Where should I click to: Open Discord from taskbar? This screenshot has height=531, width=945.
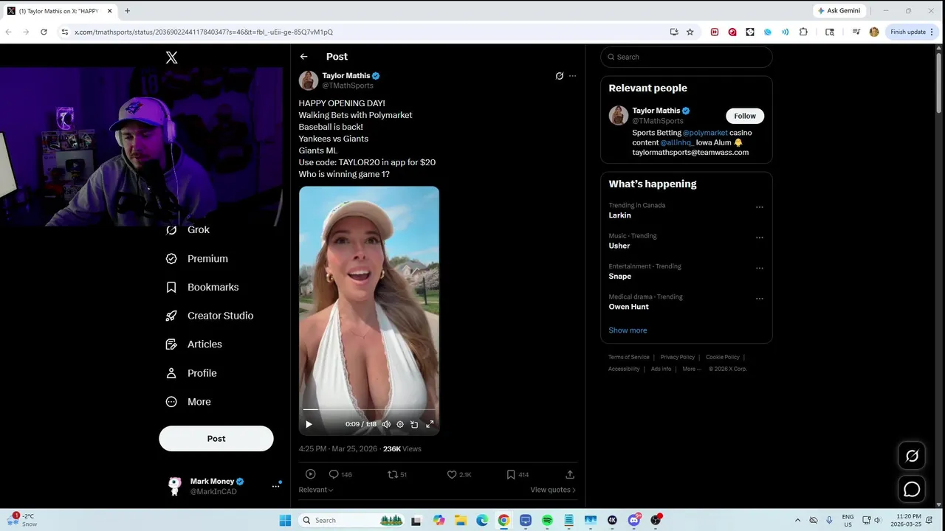634,520
